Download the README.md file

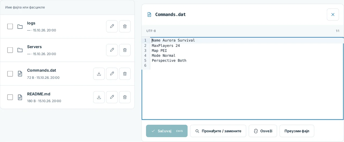tap(99, 97)
